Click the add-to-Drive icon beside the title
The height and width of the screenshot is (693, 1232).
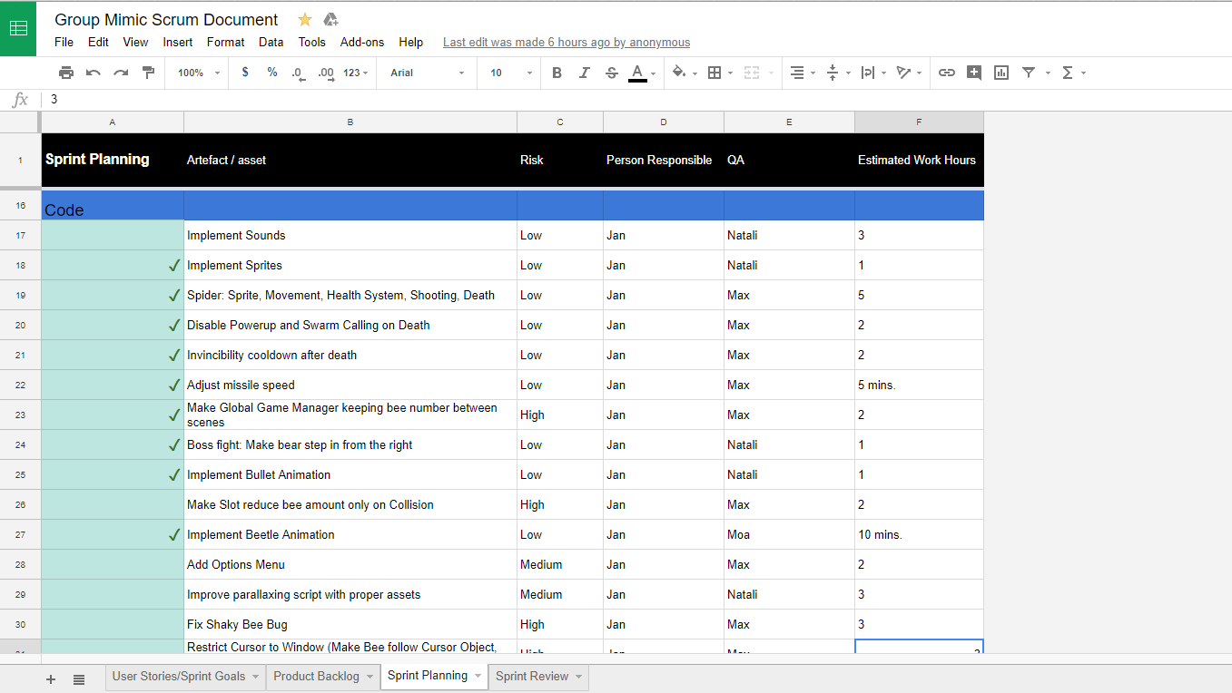coord(330,20)
